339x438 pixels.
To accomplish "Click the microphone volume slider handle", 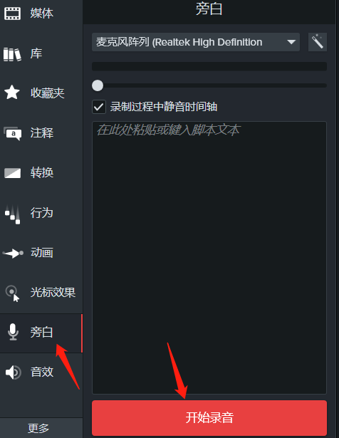I will (x=98, y=85).
